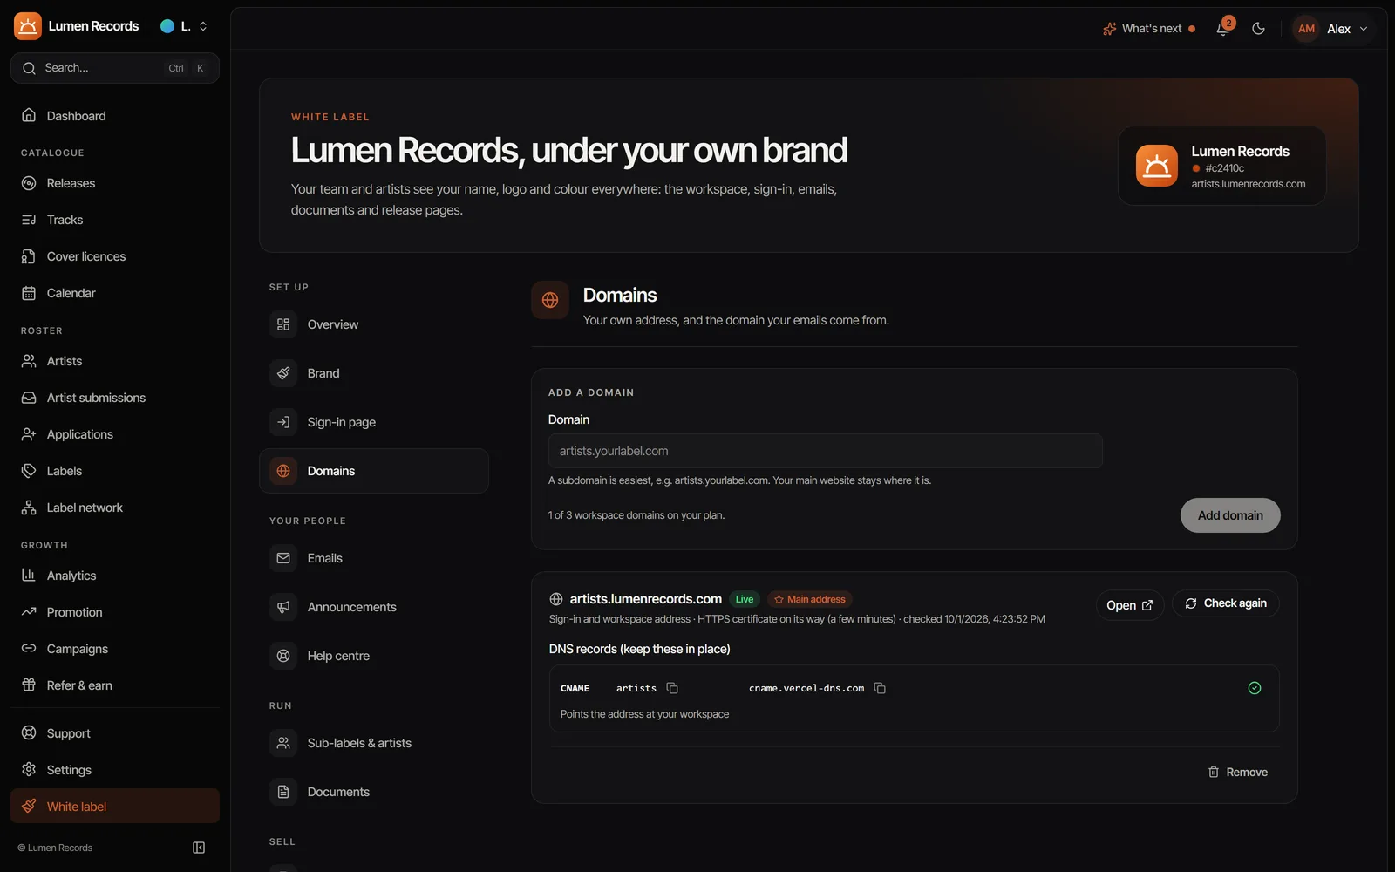The width and height of the screenshot is (1395, 872).
Task: Click the brand preview card logo
Action: (1157, 166)
